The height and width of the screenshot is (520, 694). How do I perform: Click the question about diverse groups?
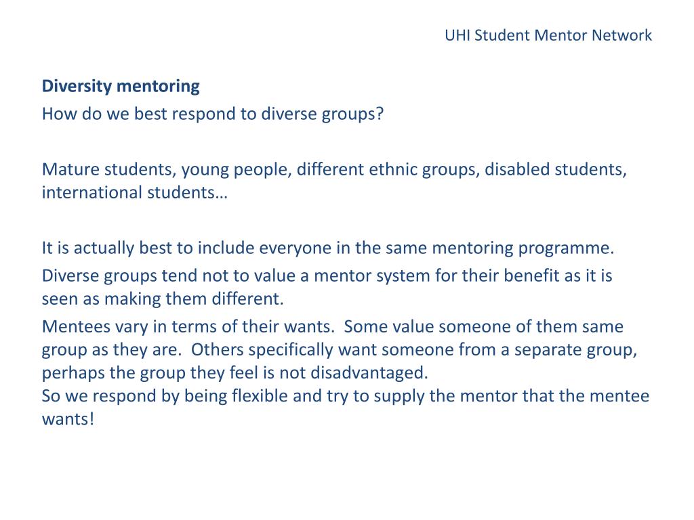212,114
